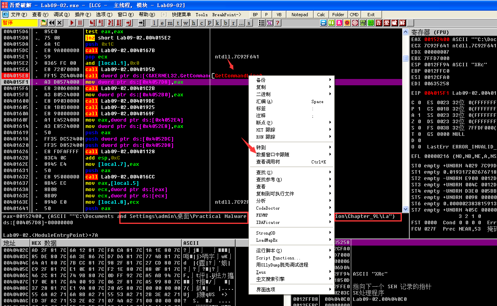Click the Trace over icon

coord(119,23)
